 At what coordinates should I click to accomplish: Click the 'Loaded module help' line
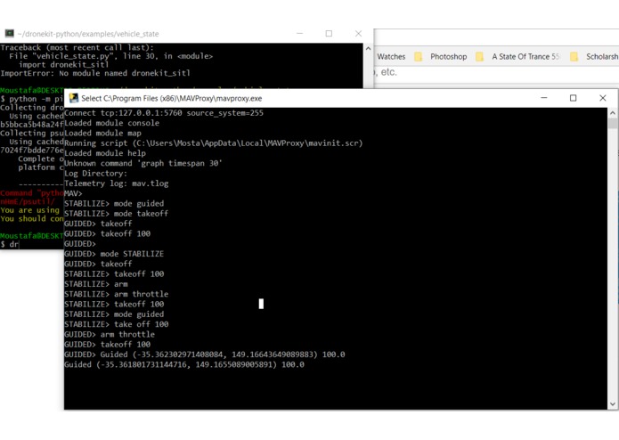[x=105, y=153]
